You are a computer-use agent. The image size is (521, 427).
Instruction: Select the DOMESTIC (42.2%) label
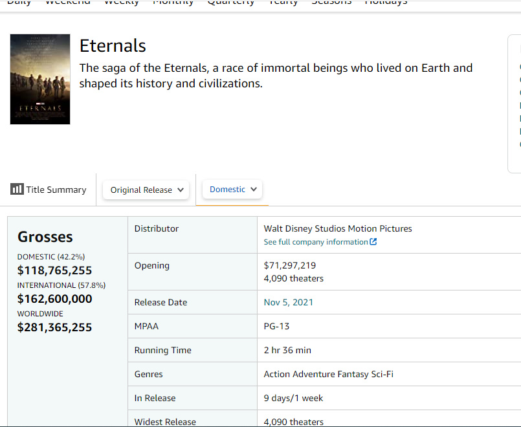point(51,257)
